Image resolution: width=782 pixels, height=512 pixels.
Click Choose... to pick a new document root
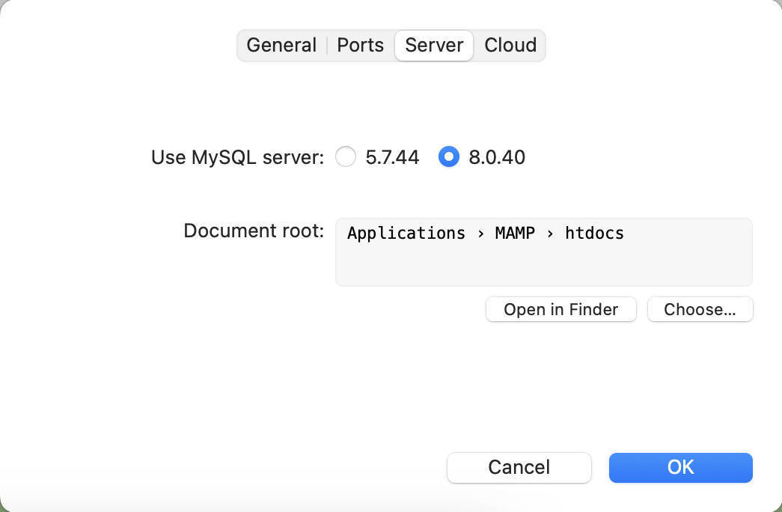(x=700, y=309)
